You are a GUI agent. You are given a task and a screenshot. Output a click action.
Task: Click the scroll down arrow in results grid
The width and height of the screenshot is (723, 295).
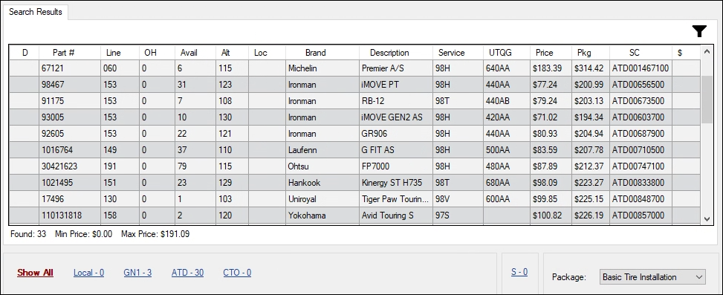(x=707, y=219)
